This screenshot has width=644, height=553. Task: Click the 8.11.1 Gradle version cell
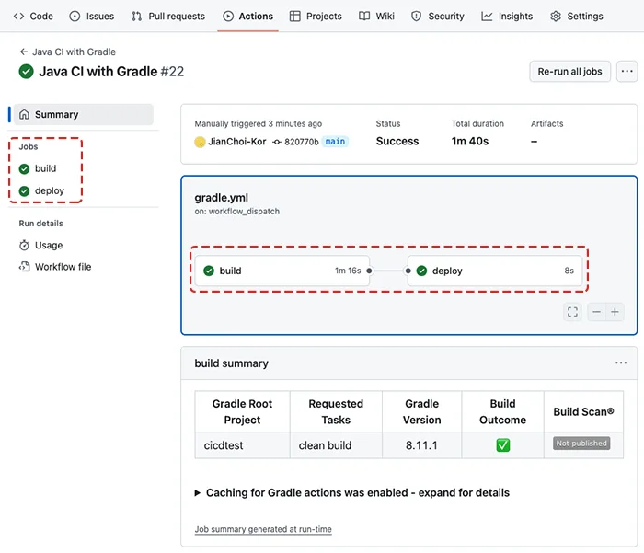click(x=421, y=445)
